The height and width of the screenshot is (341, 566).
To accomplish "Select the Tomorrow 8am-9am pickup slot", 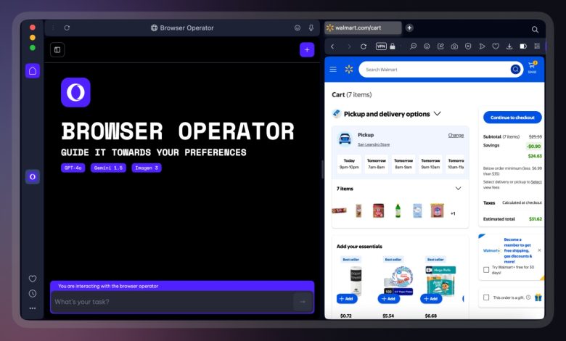I will coord(403,164).
